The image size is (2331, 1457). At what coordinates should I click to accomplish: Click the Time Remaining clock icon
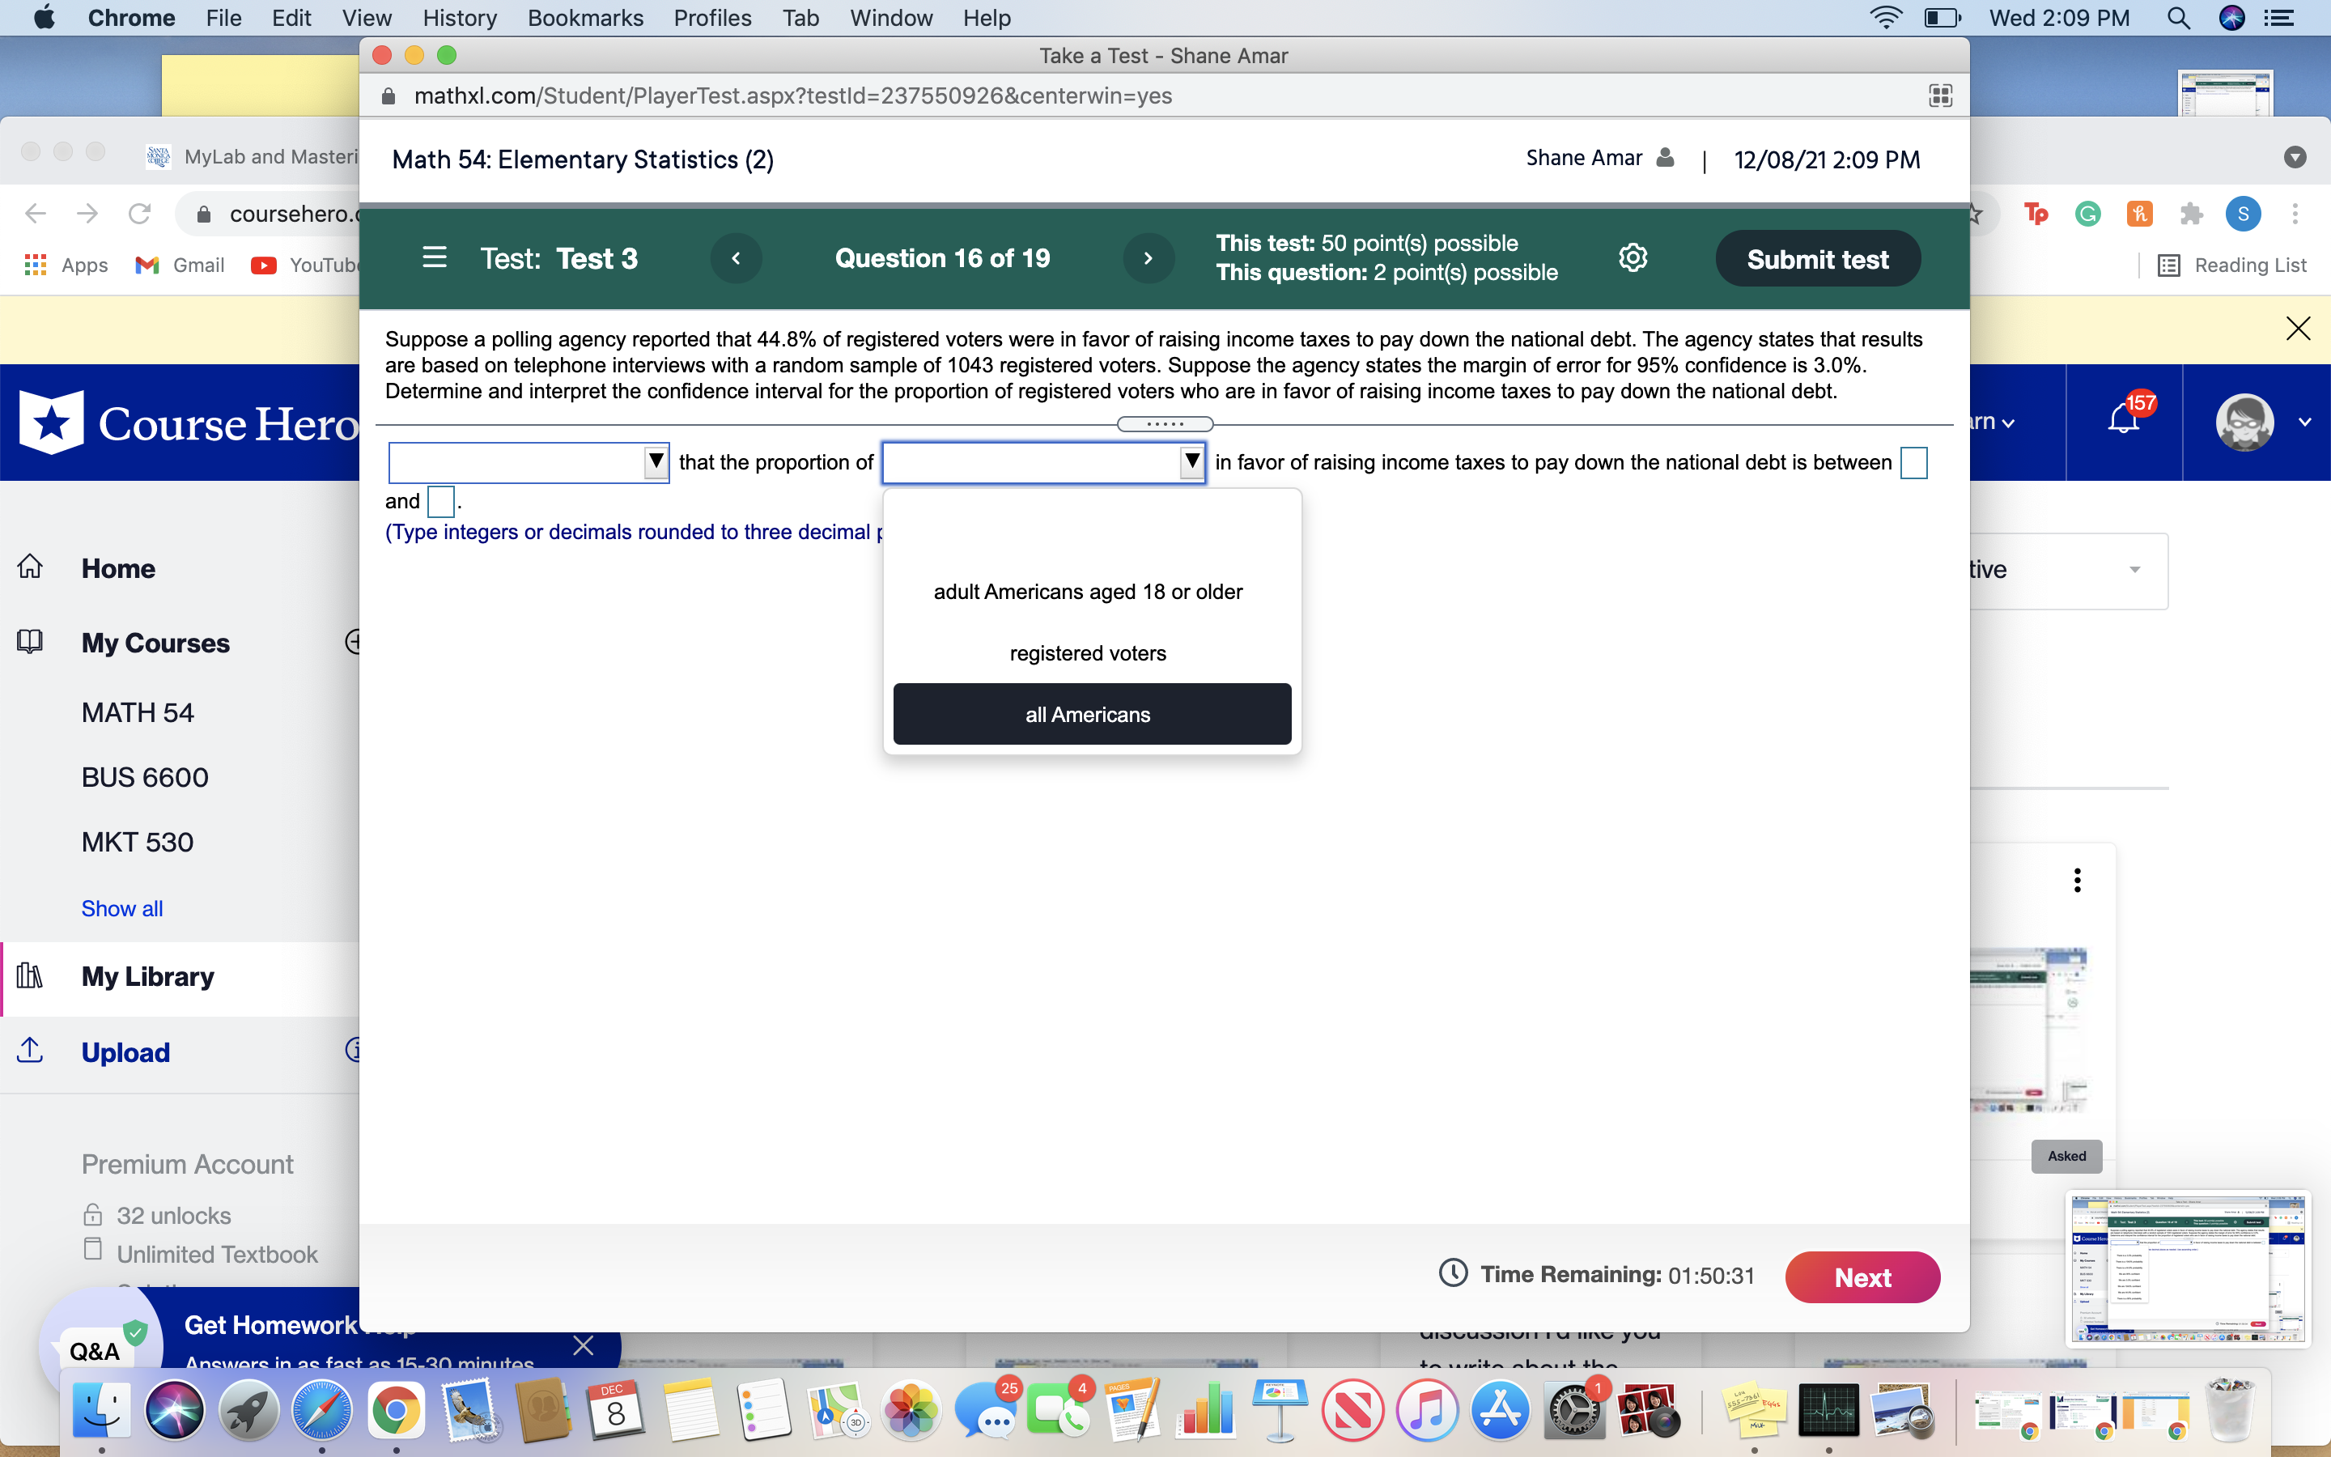tap(1453, 1273)
